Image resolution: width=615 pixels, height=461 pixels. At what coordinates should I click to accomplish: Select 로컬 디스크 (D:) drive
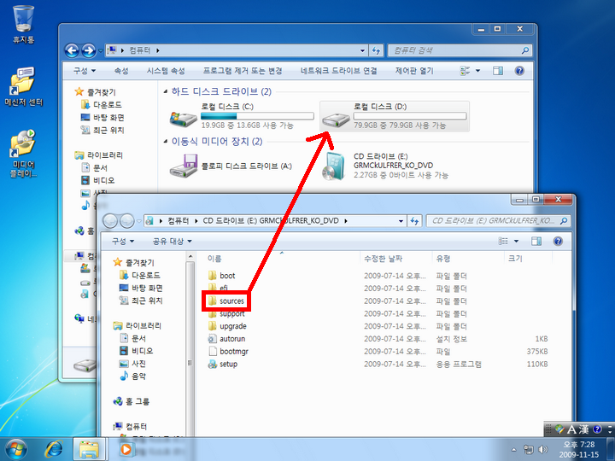394,116
